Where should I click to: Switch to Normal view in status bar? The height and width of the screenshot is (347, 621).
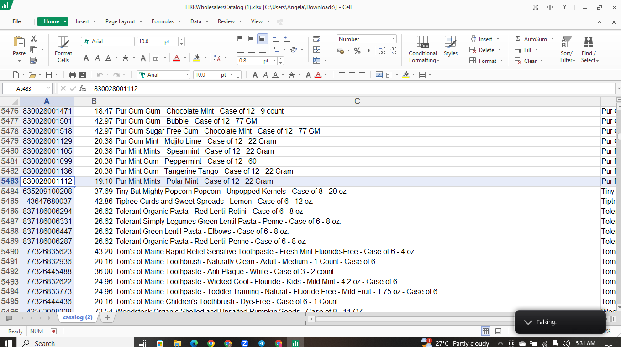[486, 331]
